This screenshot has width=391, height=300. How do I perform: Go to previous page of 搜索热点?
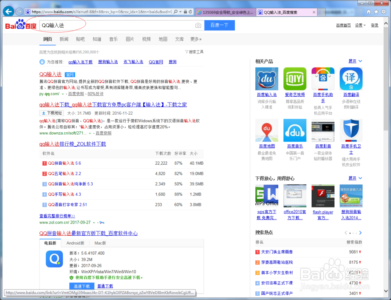pyautogui.click(x=346, y=233)
